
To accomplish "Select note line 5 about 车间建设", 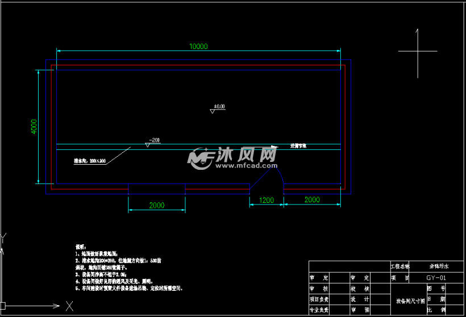I will (129, 288).
